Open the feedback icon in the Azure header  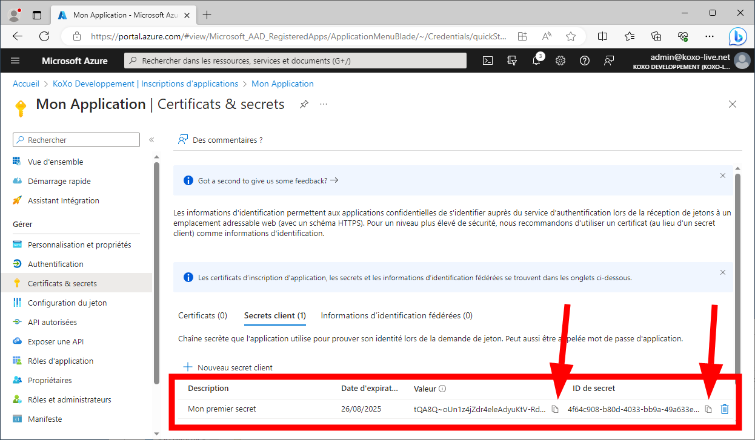[x=609, y=61]
